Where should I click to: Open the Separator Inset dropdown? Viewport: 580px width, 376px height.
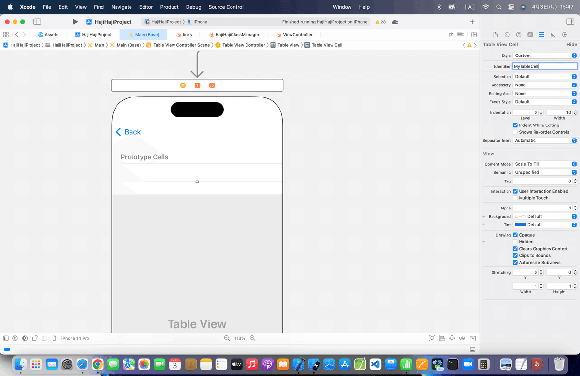coord(545,140)
